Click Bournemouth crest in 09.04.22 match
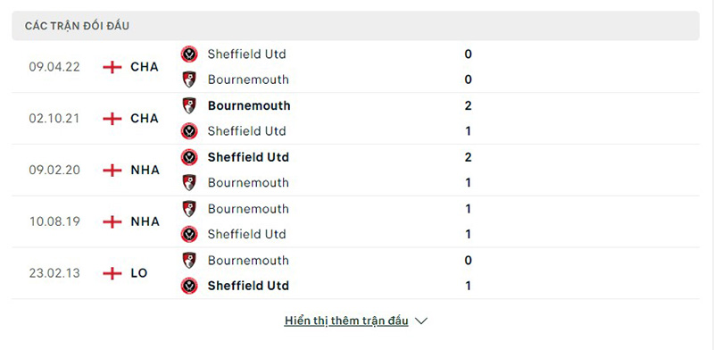 [189, 79]
